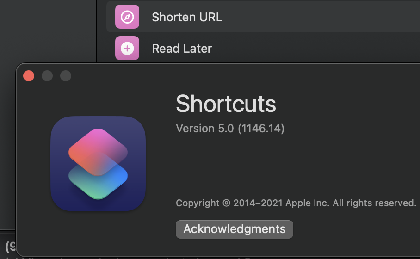Image resolution: width=420 pixels, height=259 pixels.
Task: Select the Shorten URL shortcut row
Action: [263, 17]
